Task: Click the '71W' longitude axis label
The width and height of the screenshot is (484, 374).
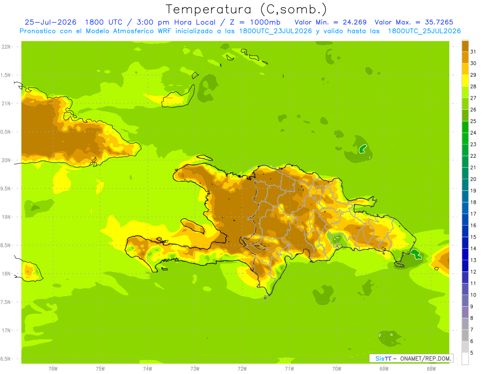Action: 289,368
